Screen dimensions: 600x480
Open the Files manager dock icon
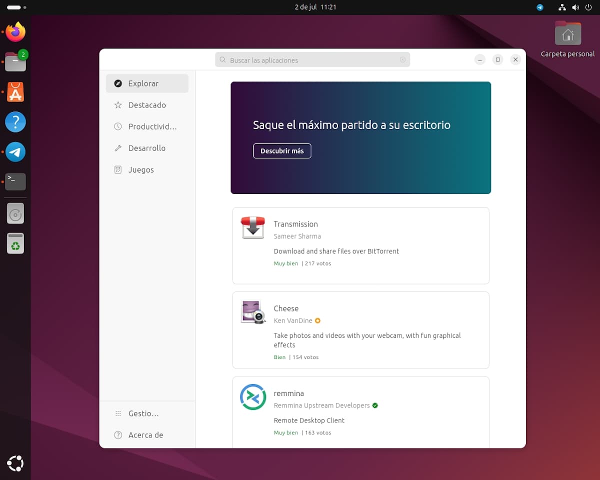tap(15, 62)
